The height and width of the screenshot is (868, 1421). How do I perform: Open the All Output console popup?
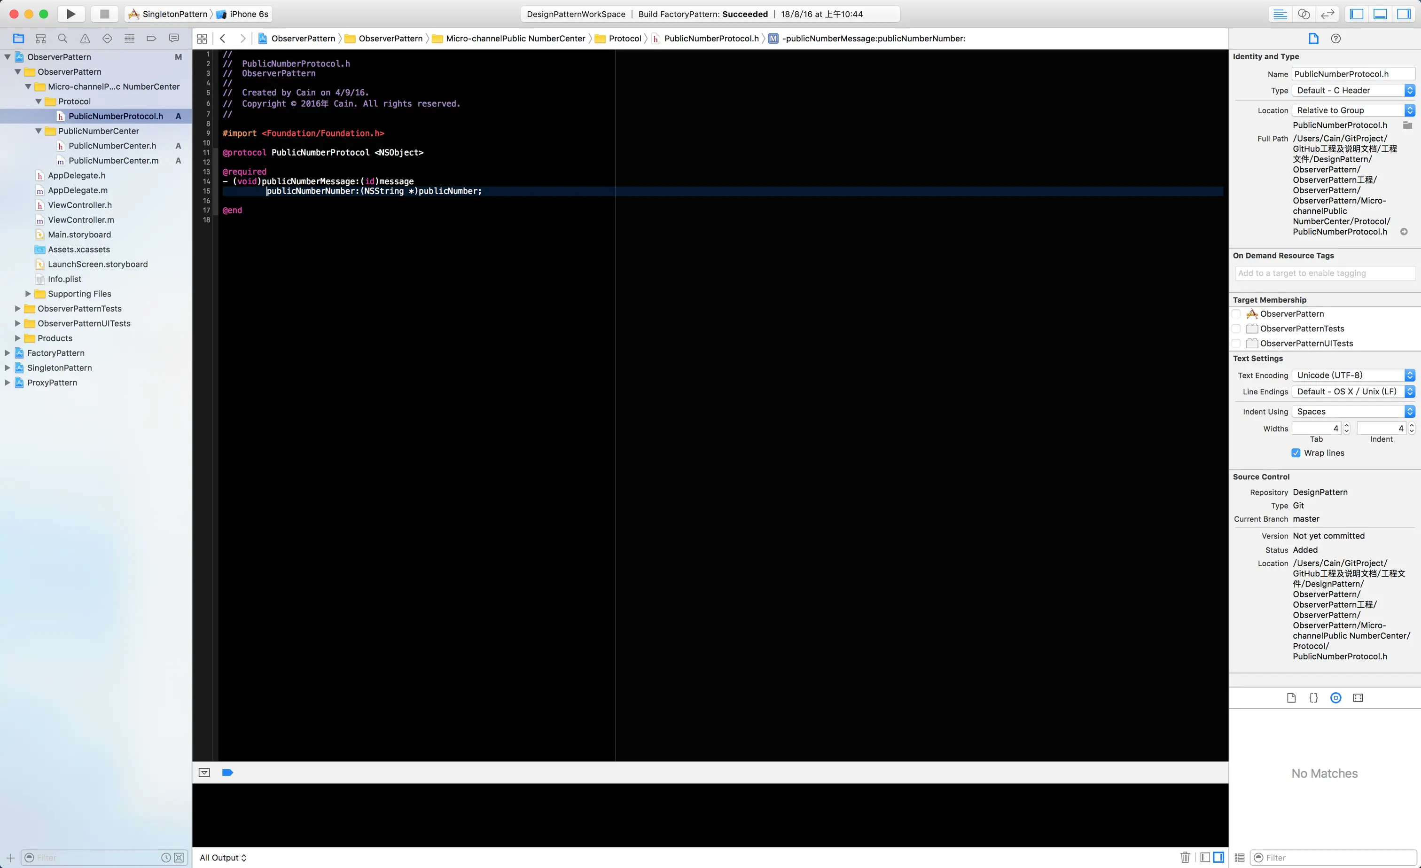point(223,858)
